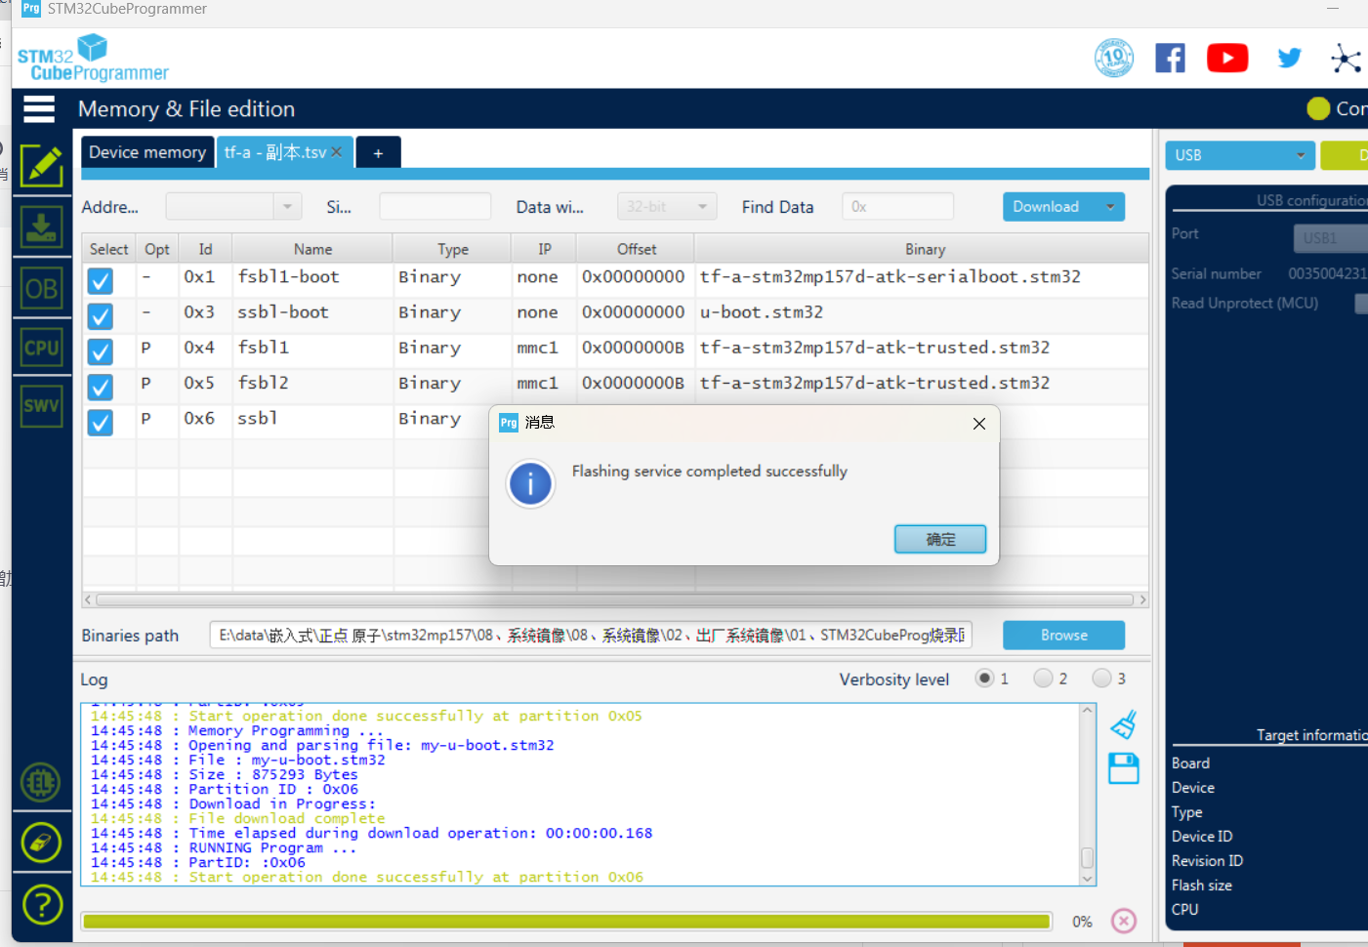Save the log with the floppy icon
This screenshot has height=947, width=1368.
[x=1124, y=768]
